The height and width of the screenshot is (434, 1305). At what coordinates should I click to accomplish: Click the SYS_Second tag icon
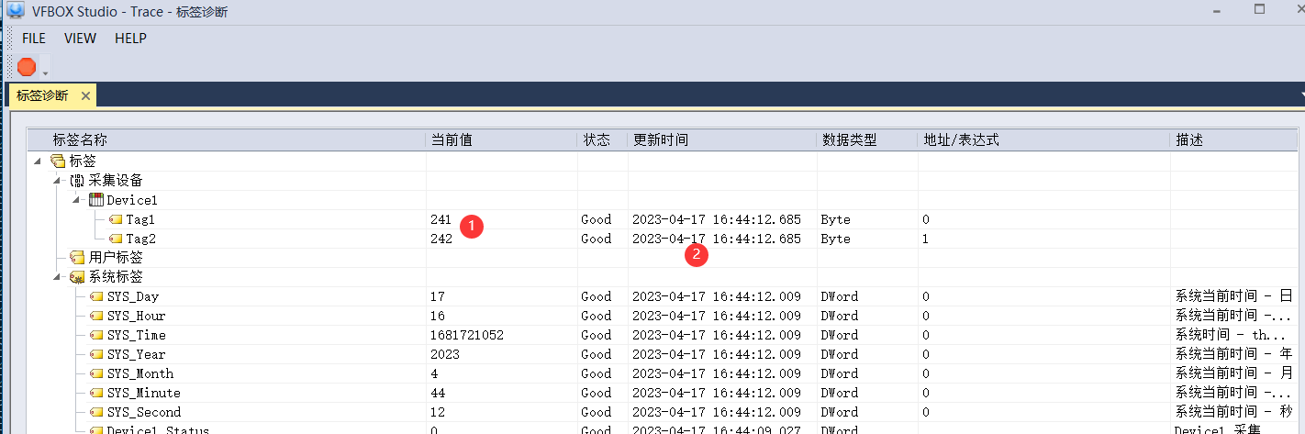click(96, 412)
